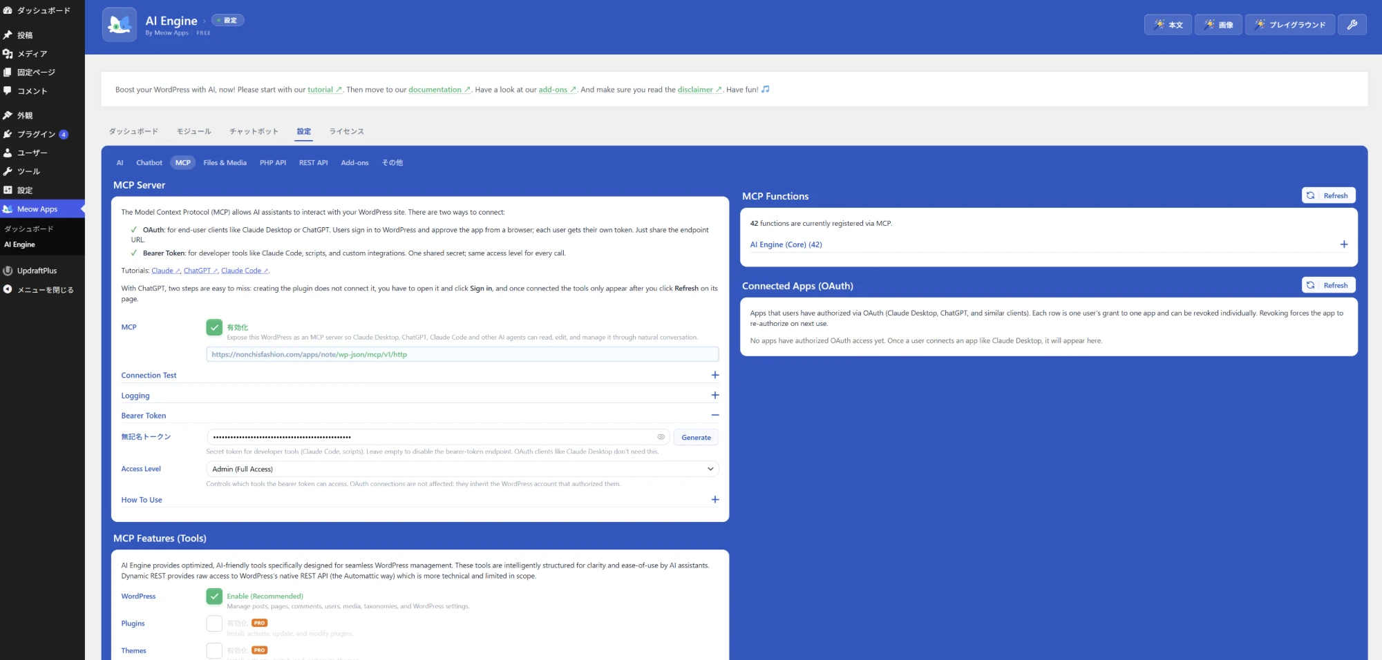Screen dimensions: 1382x660
Task: Select Meow Apps in the sidebar
Action: coord(42,209)
